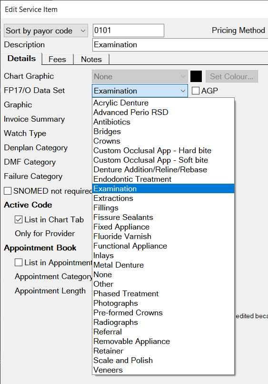Uncheck List in Chart Tab
The width and height of the screenshot is (268, 384).
coord(19,219)
